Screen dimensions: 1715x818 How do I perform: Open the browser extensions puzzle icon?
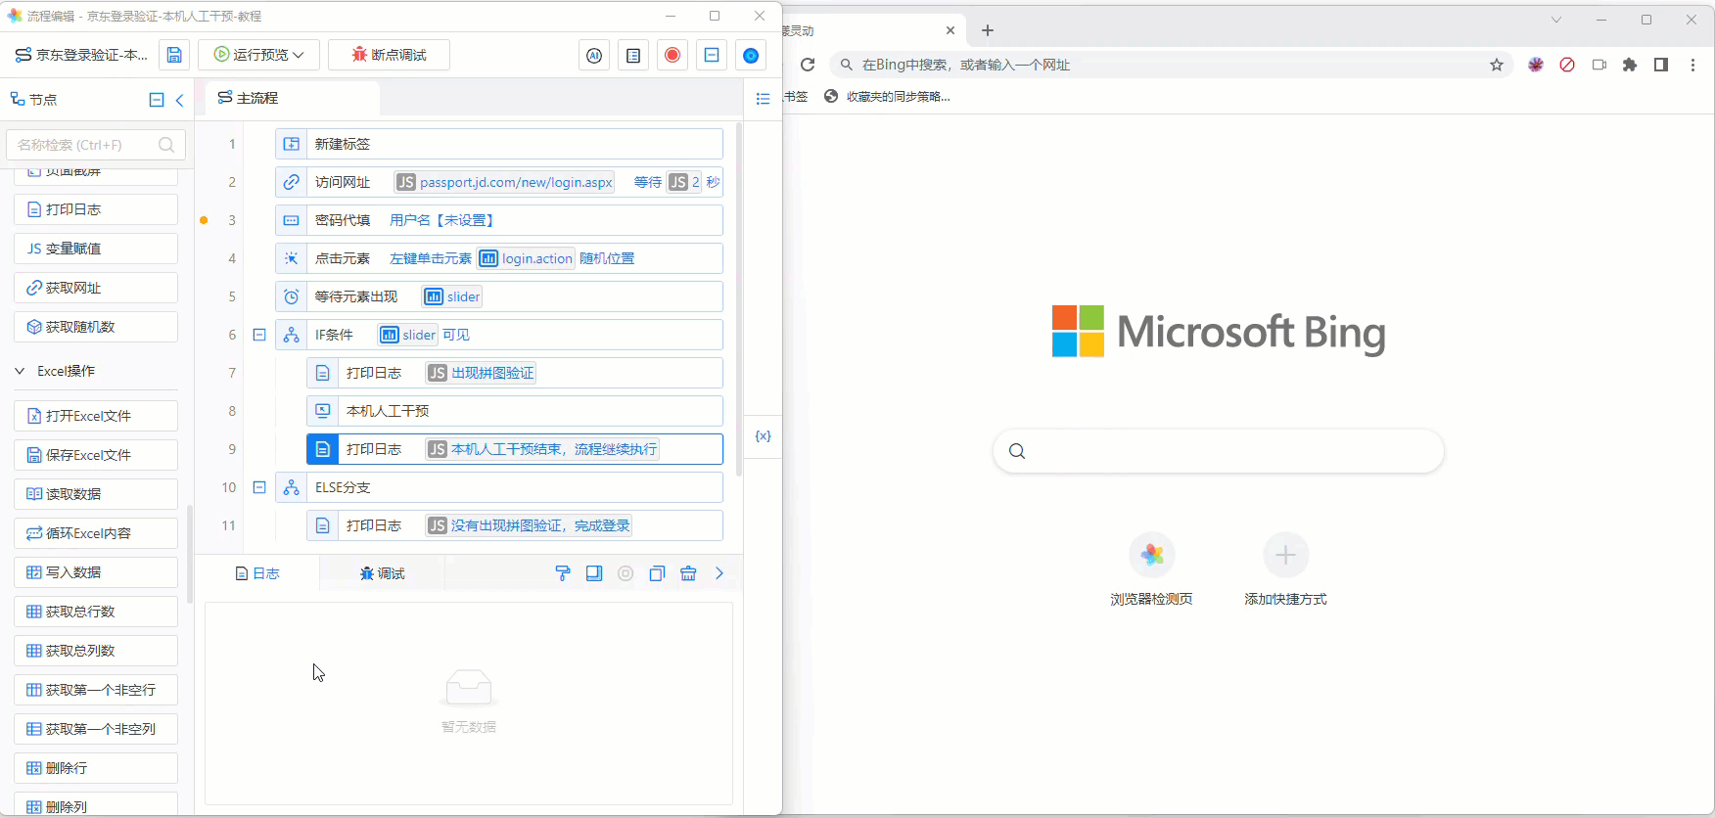pos(1630,65)
